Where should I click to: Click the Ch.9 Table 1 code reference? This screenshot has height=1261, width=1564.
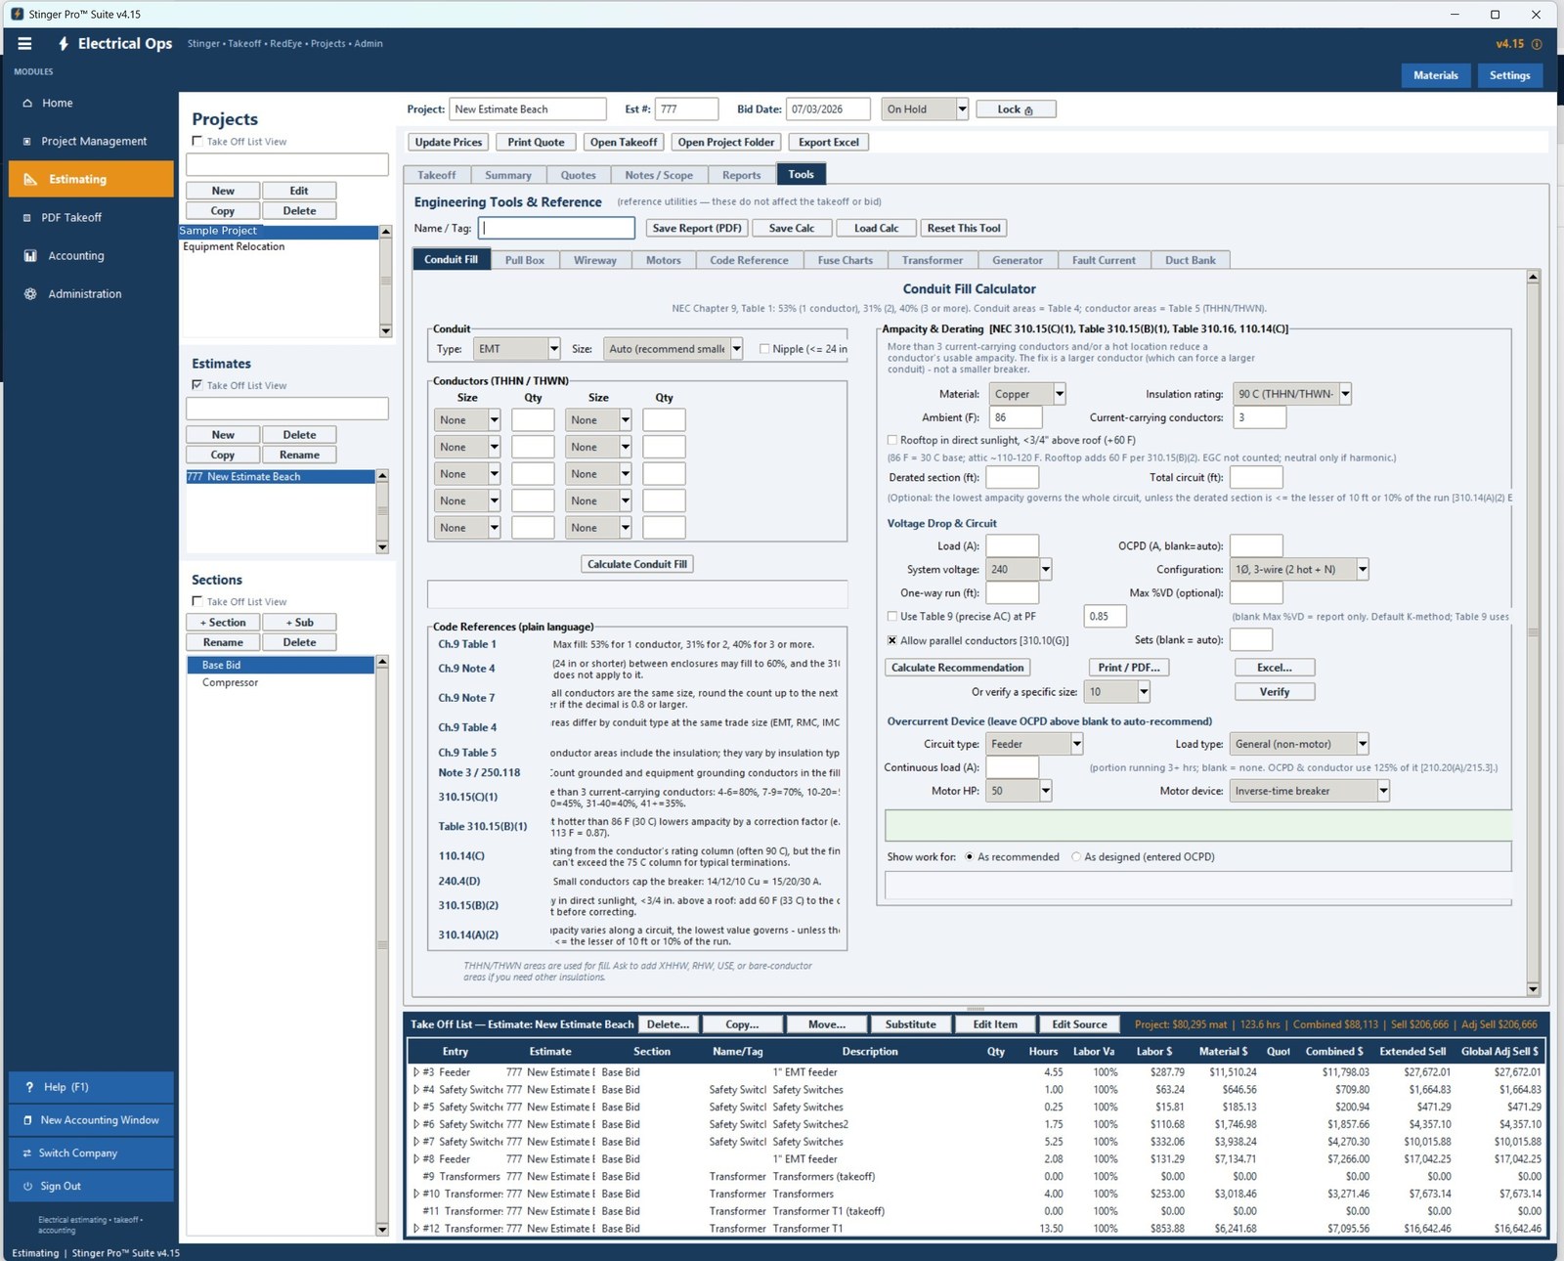pyautogui.click(x=466, y=644)
